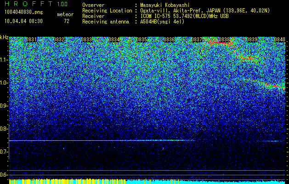The image size is (289, 184).
Task: Click the Ogata-vill. Akita-Pref. JAPAN location text
Action: click(x=205, y=11)
